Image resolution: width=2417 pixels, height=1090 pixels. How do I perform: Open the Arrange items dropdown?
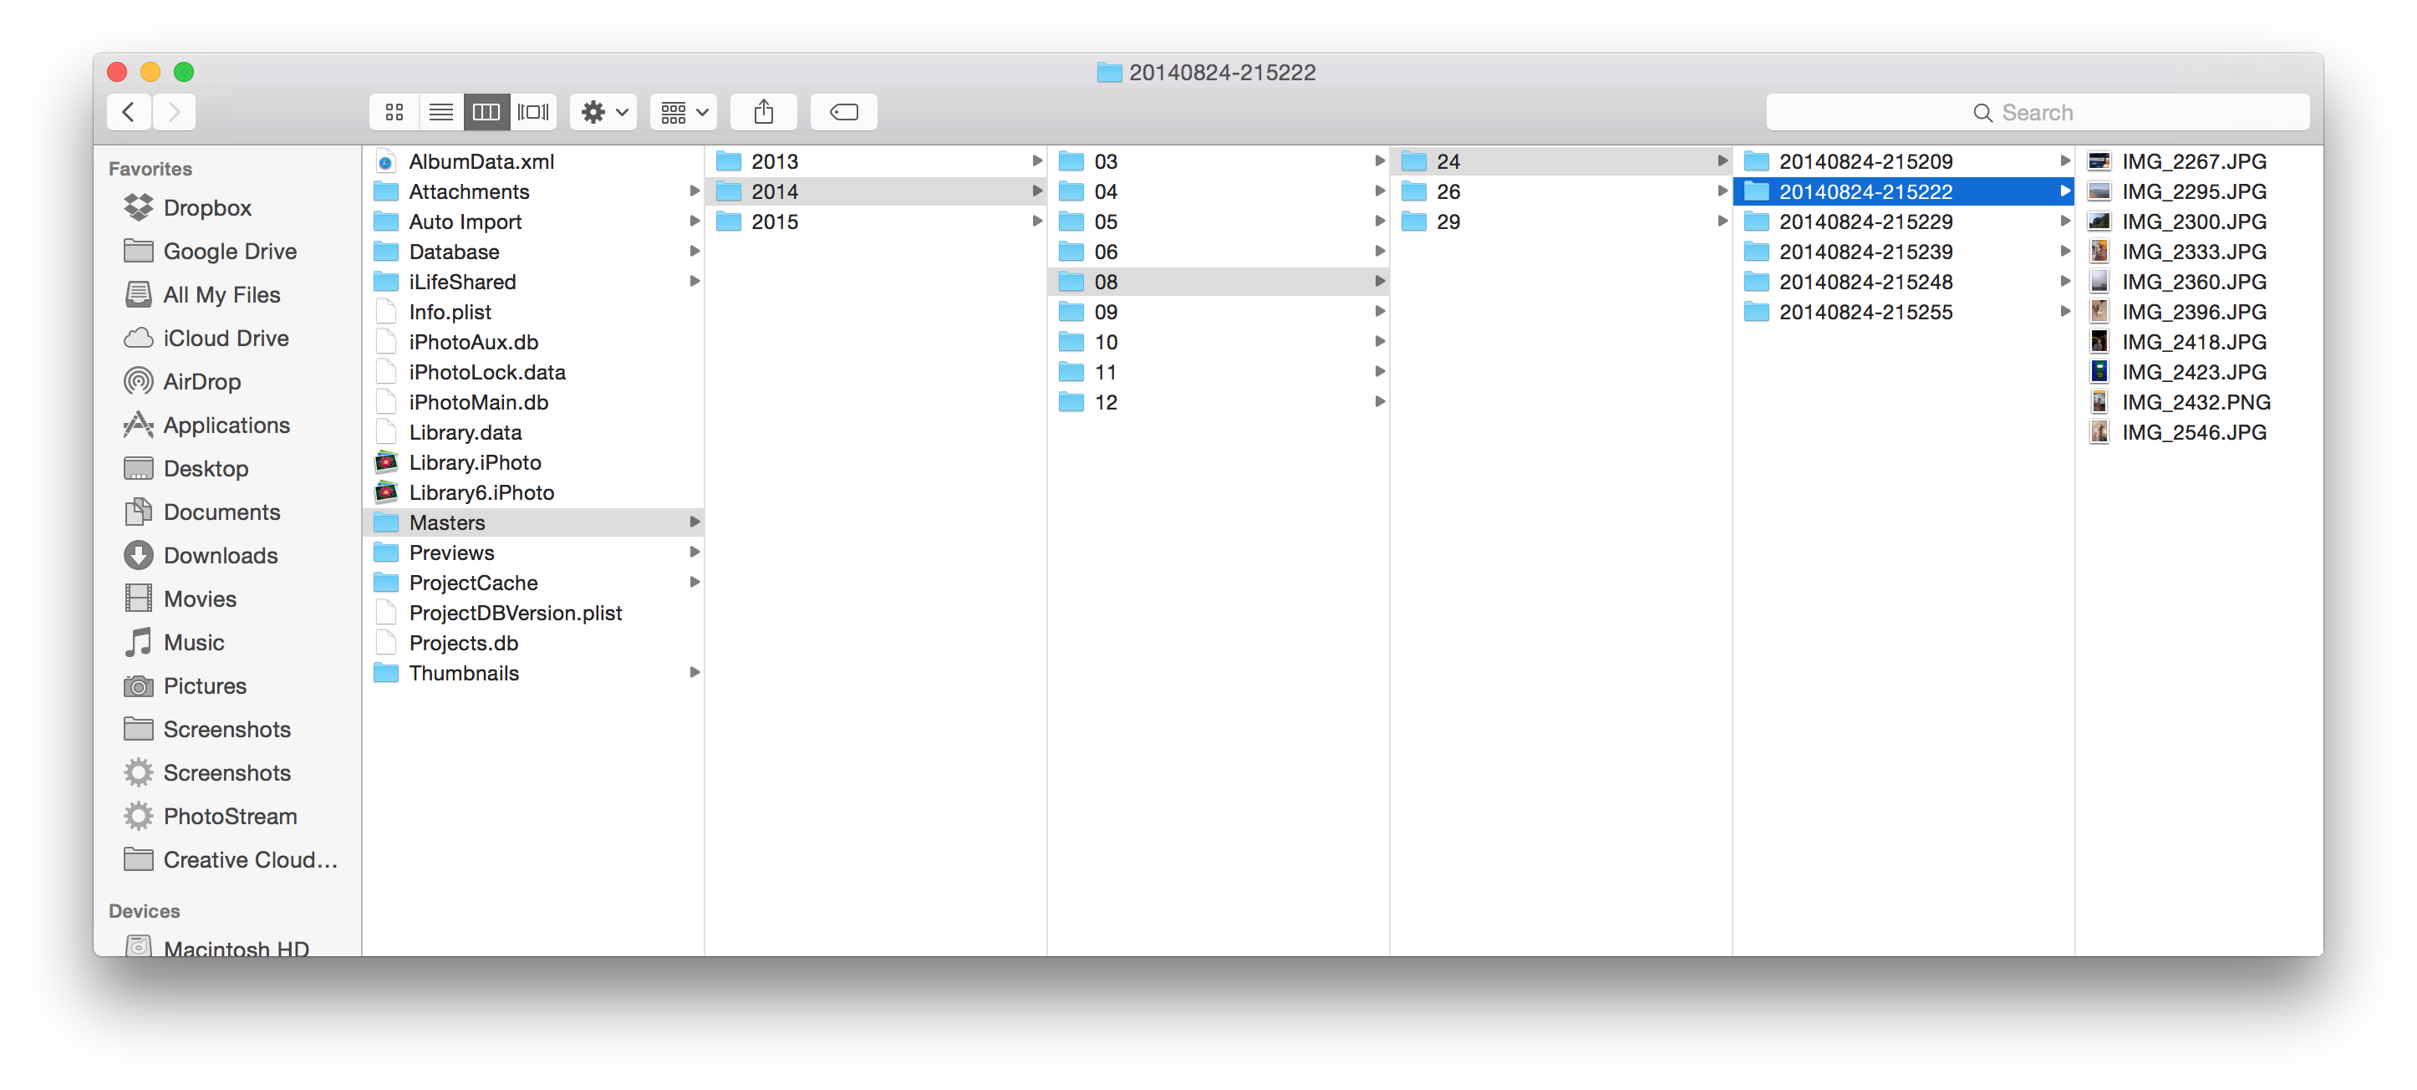(684, 113)
